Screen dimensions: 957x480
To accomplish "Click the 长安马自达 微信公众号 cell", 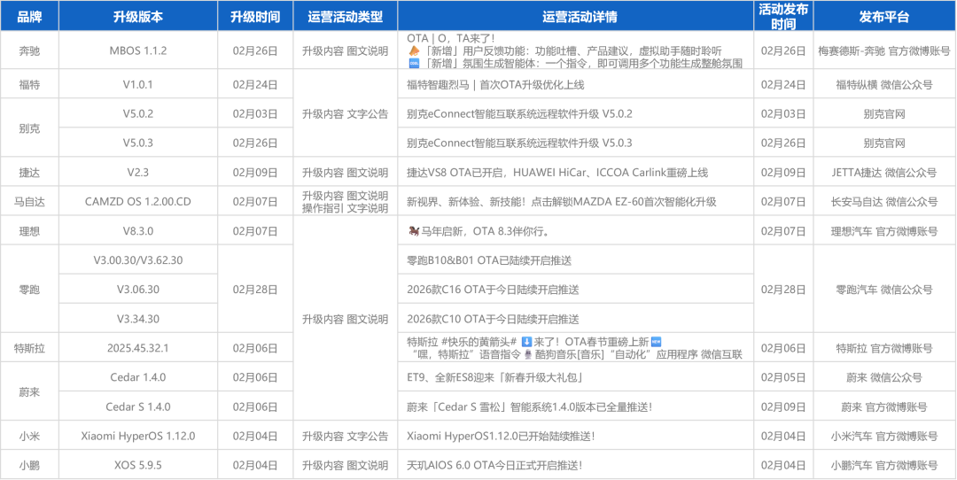I will (884, 202).
